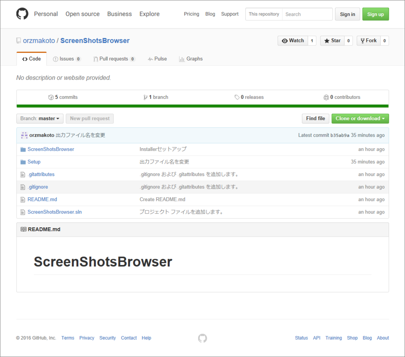The height and width of the screenshot is (357, 405).
Task: Click folder icon of ScreenShotsBrowser directory
Action: coord(23,149)
